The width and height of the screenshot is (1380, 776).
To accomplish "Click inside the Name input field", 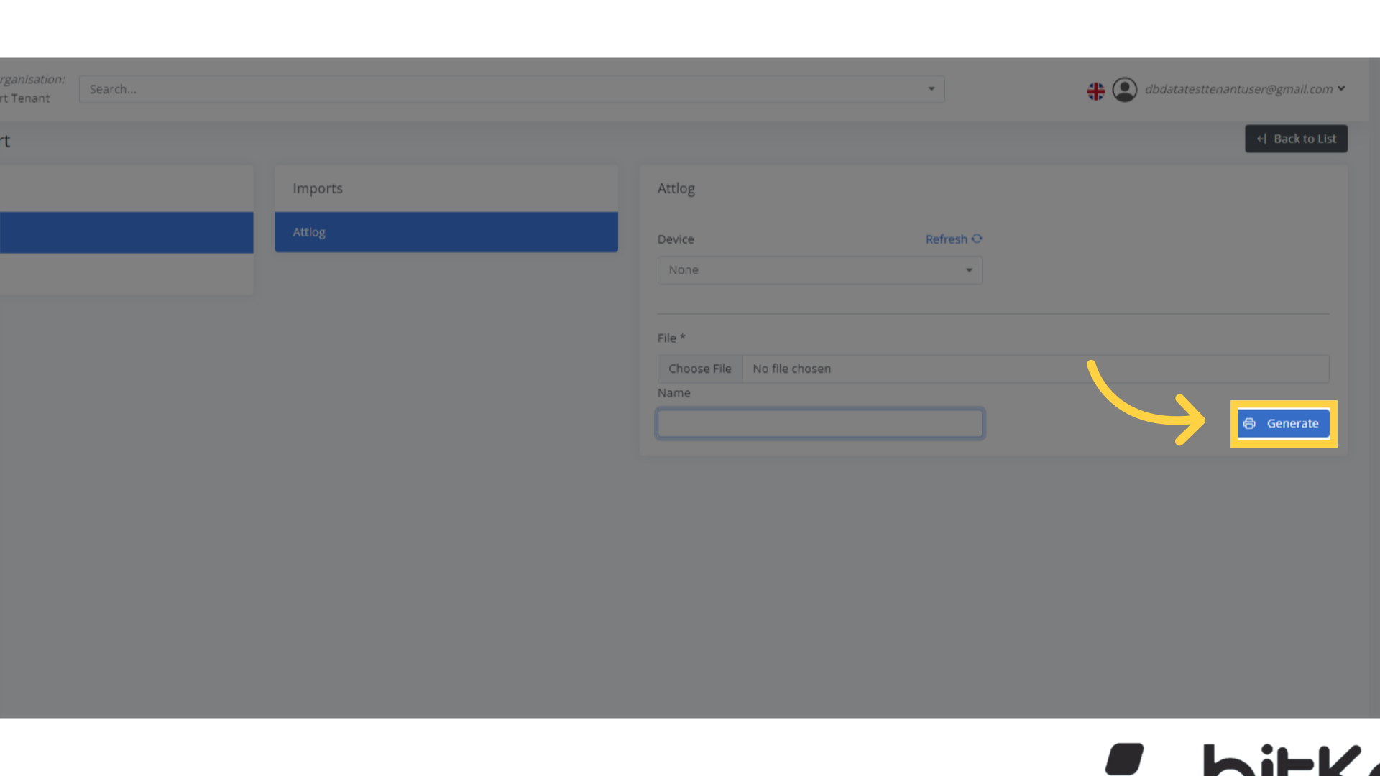I will point(819,423).
